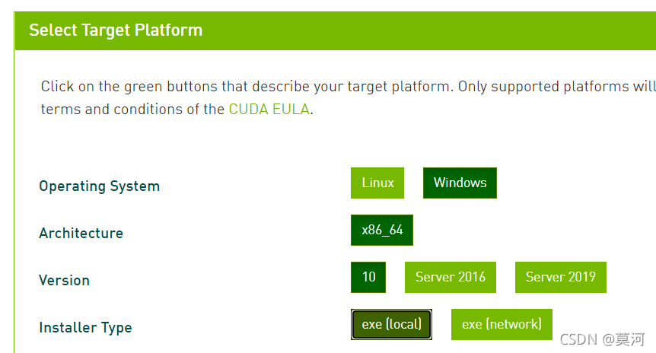Select Linux as the operating system
656x353 pixels.
[377, 183]
